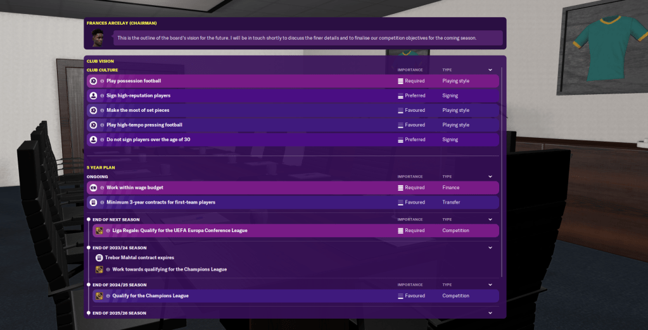Click the End of 2024/25 Season timeline marker
This screenshot has width=648, height=330.
89,285
